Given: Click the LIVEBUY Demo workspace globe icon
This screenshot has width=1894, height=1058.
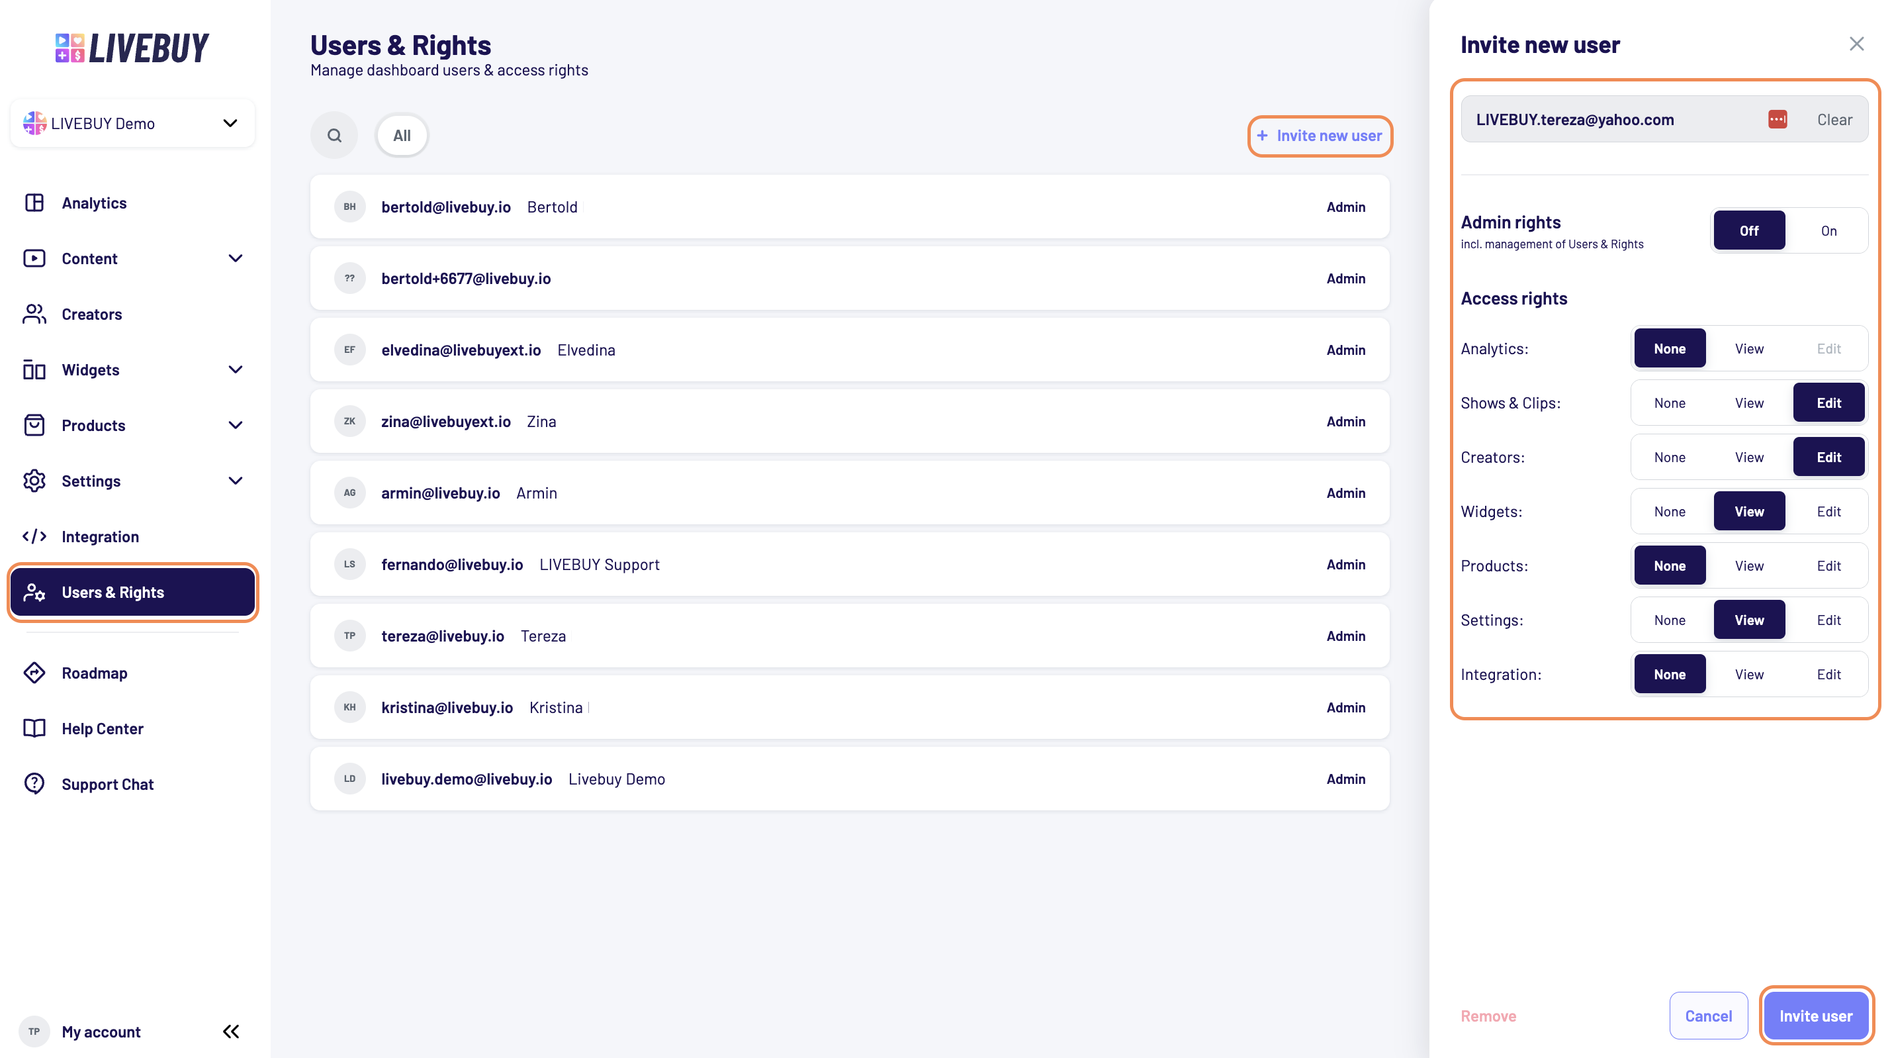Looking at the screenshot, I should 34,123.
